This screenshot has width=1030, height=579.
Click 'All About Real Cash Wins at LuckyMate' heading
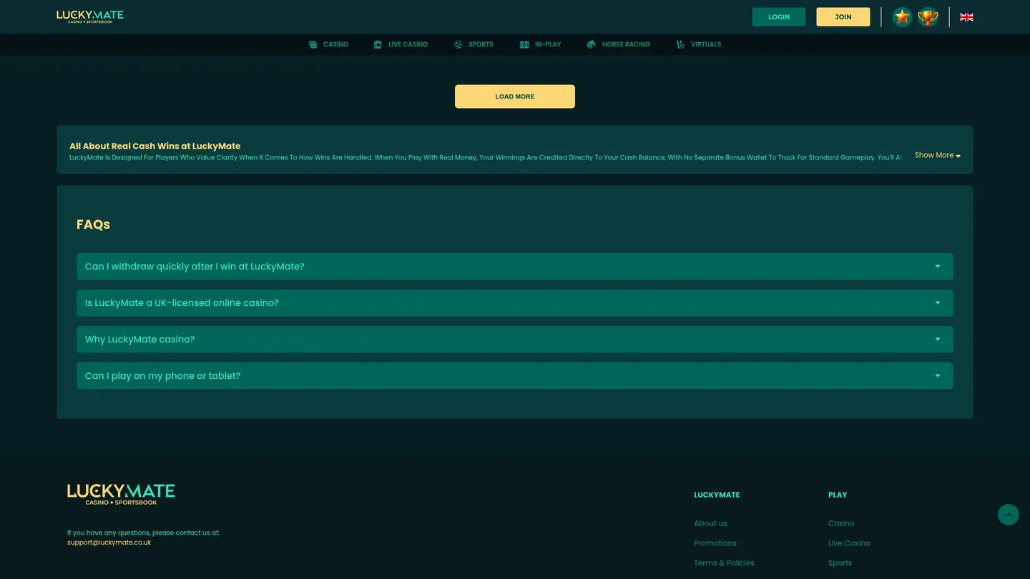point(154,146)
